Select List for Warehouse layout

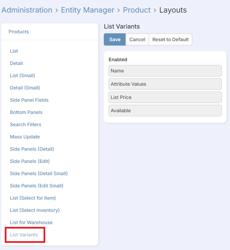tap(31, 222)
